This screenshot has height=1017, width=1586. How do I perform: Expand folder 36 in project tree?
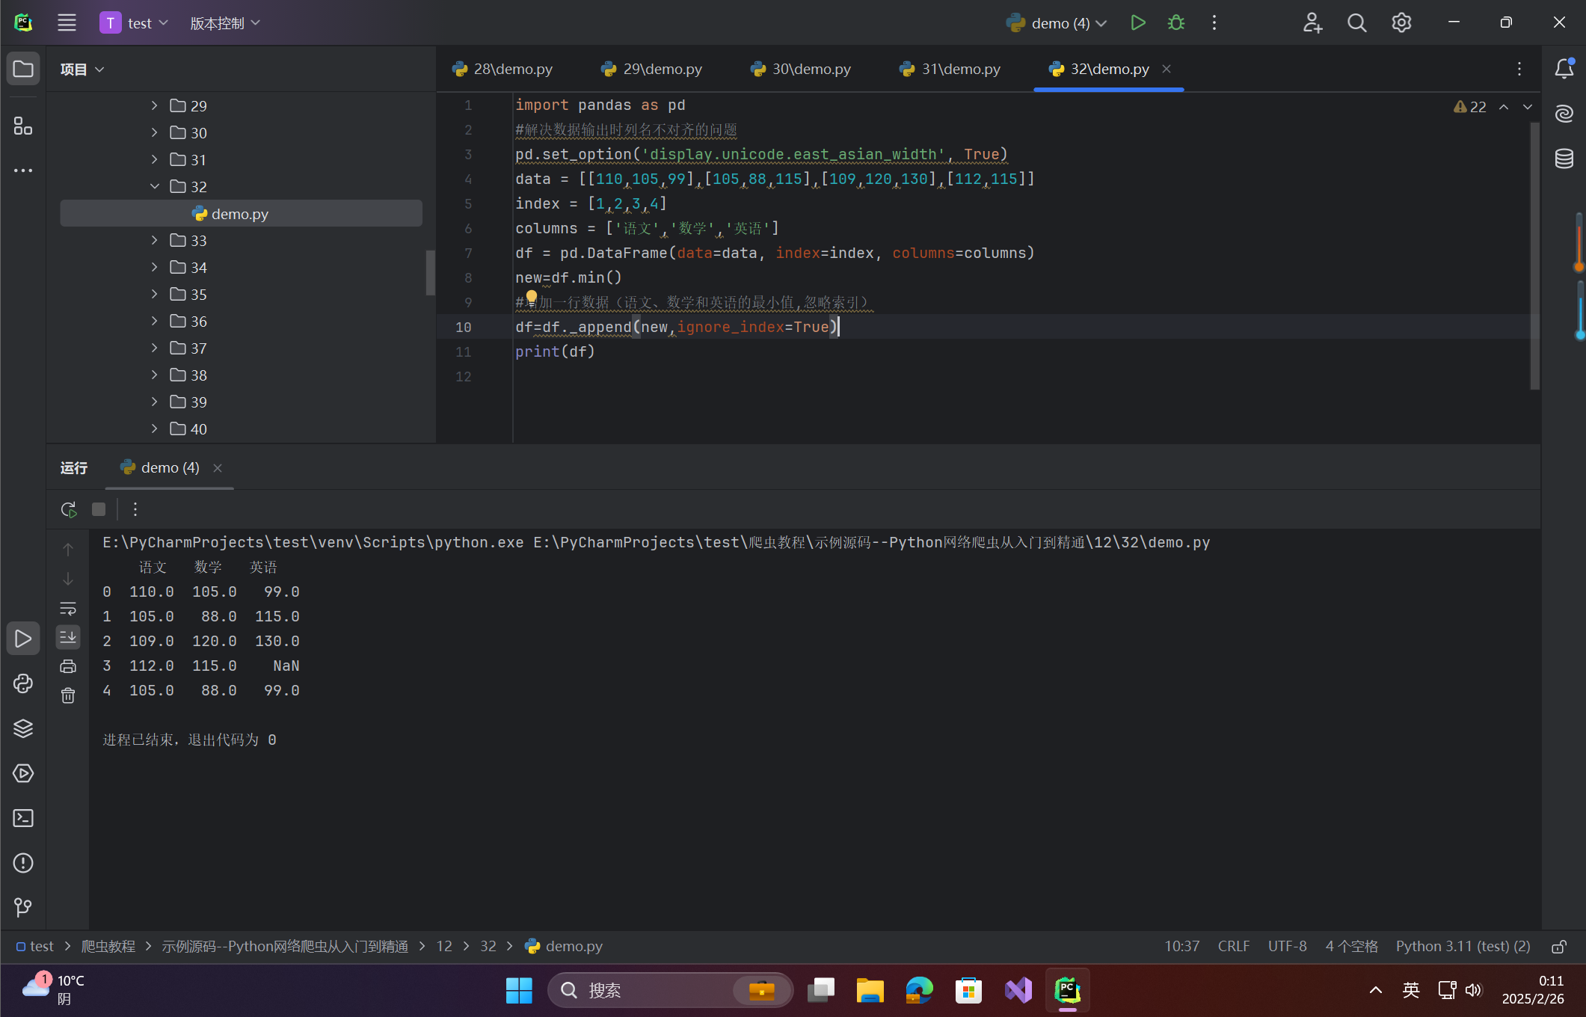click(x=154, y=321)
